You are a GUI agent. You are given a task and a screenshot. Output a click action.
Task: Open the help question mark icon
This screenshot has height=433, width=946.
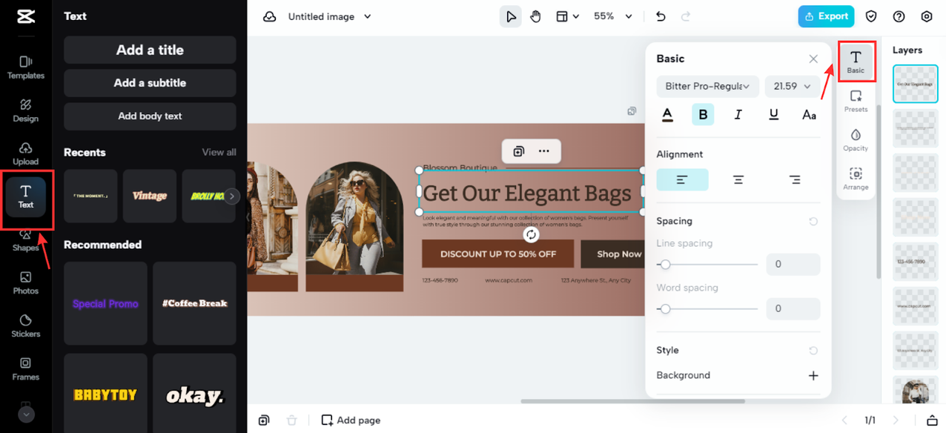pyautogui.click(x=899, y=16)
